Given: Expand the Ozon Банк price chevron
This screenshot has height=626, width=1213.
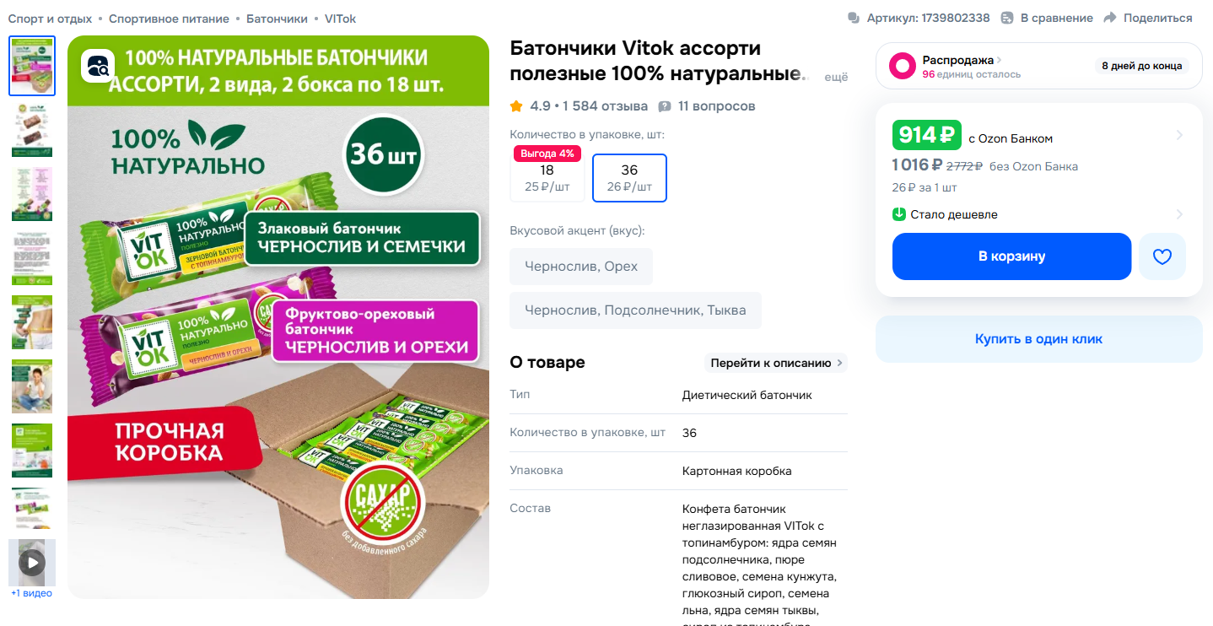Looking at the screenshot, I should 1179,135.
